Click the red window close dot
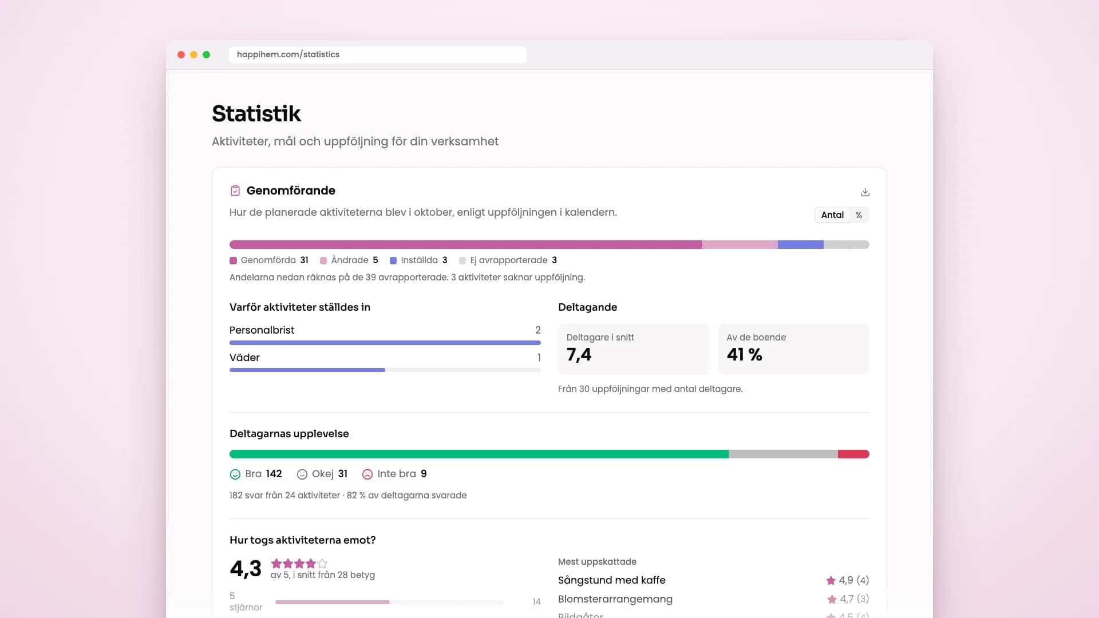This screenshot has height=618, width=1099. coord(181,55)
